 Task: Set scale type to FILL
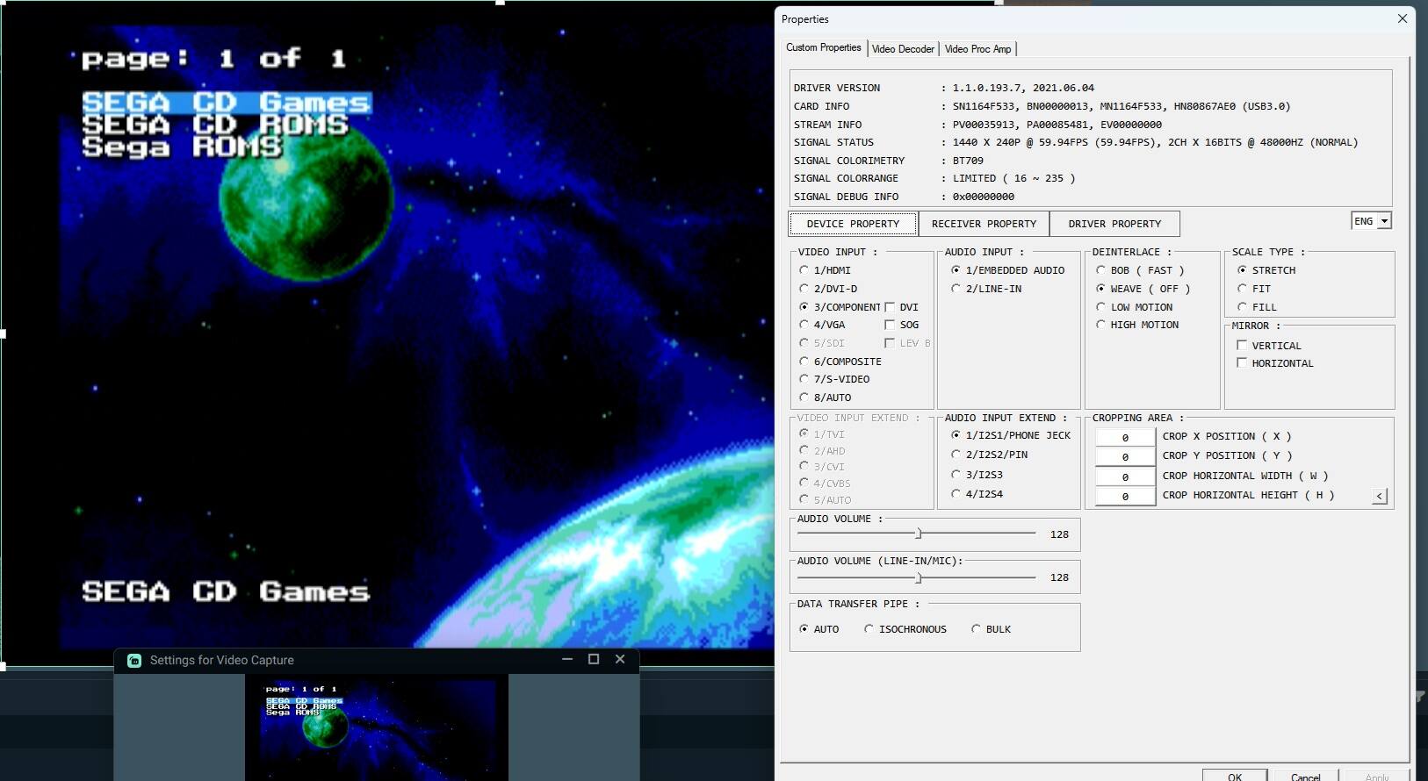(x=1257, y=307)
